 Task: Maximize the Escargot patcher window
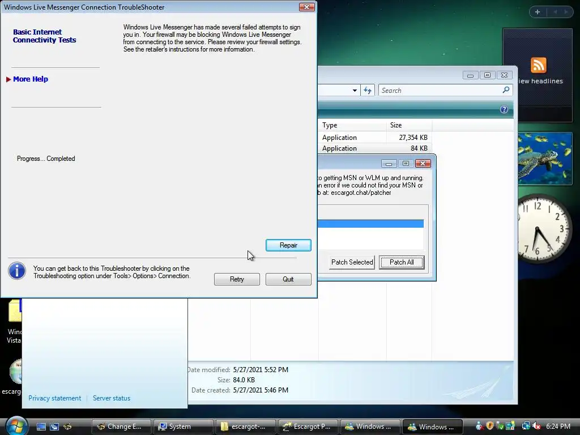pos(406,164)
